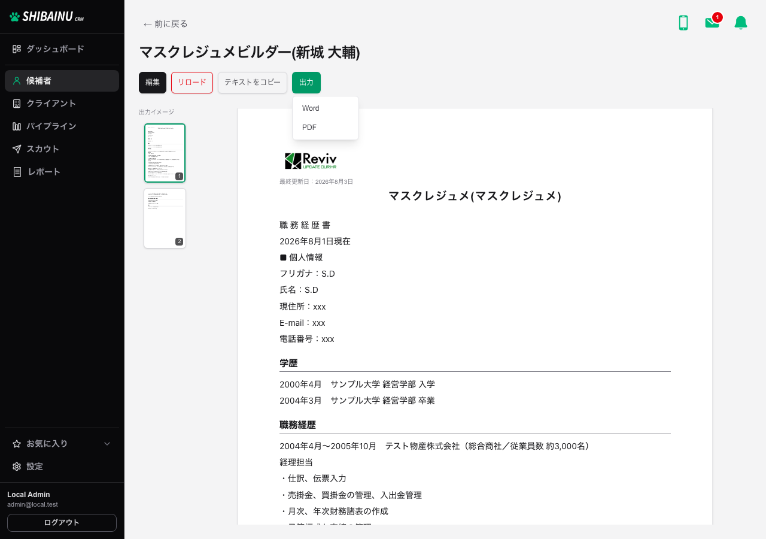Screen dimensions: 766x539
Task: Click the admin@local.test email text
Action: (32, 505)
